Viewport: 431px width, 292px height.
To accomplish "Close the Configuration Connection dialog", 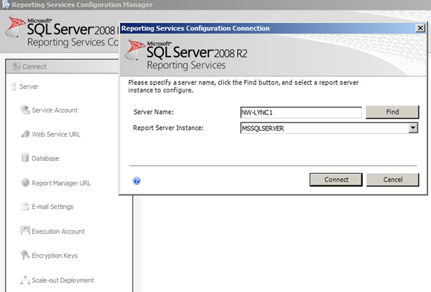I will [x=420, y=28].
